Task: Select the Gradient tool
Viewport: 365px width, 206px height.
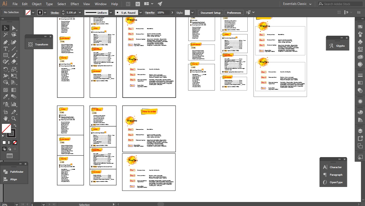Action: (14, 90)
